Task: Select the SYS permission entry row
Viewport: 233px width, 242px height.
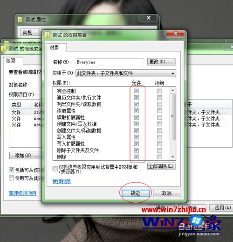Action: 26,112
